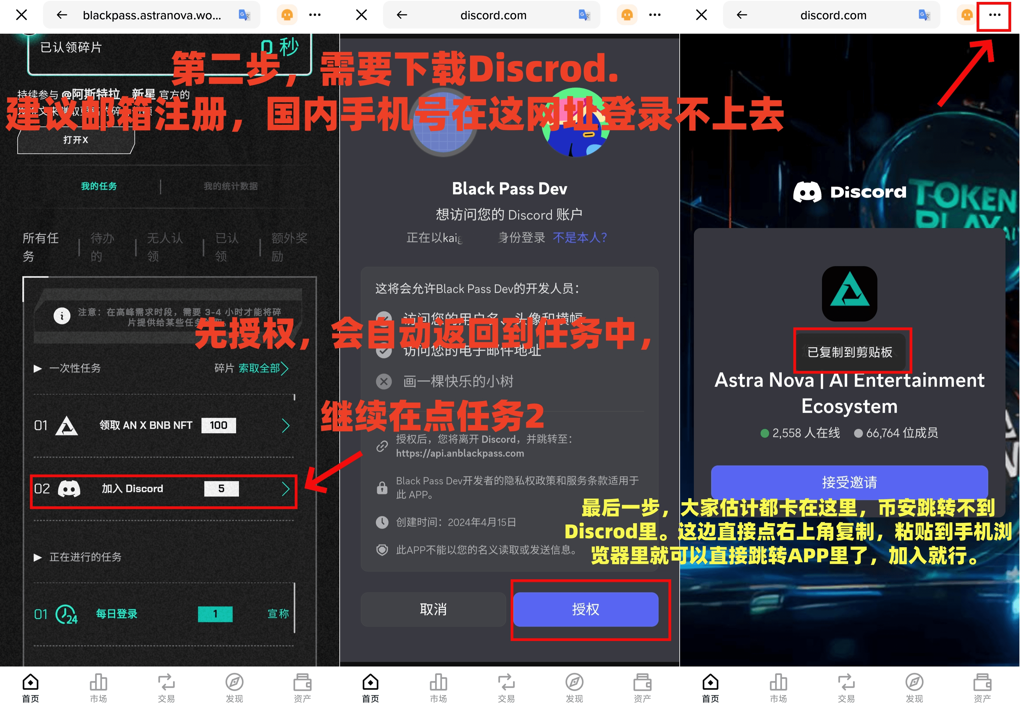Tap the 接受邀请 button
The height and width of the screenshot is (709, 1020).
849,482
